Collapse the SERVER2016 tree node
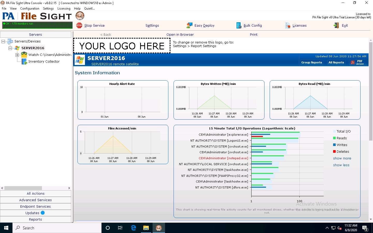373x233 pixels. pos(10,48)
